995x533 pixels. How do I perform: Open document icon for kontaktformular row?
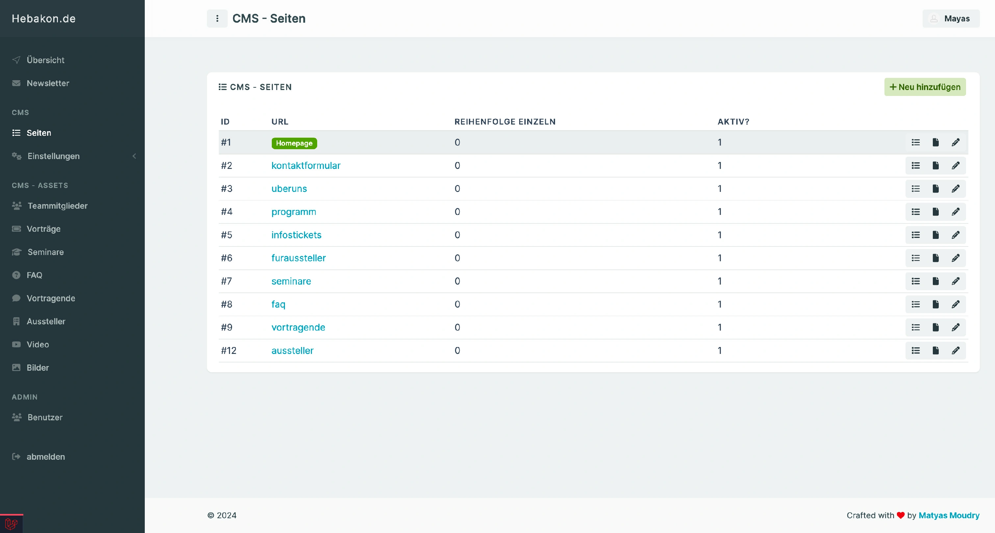(935, 166)
